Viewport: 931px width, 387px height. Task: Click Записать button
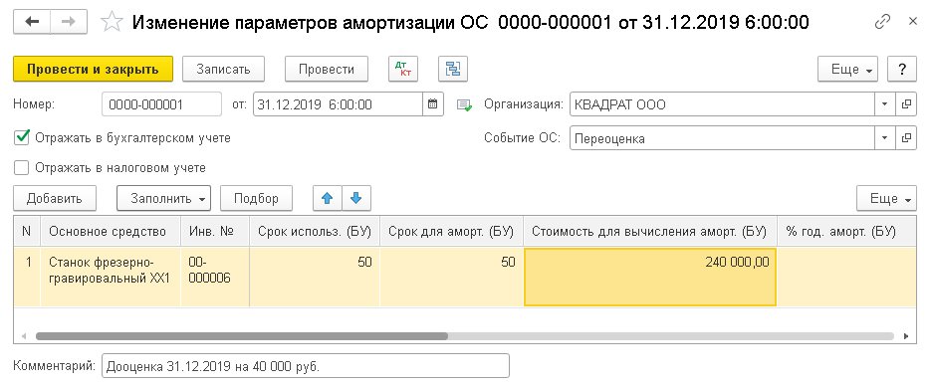tap(223, 69)
